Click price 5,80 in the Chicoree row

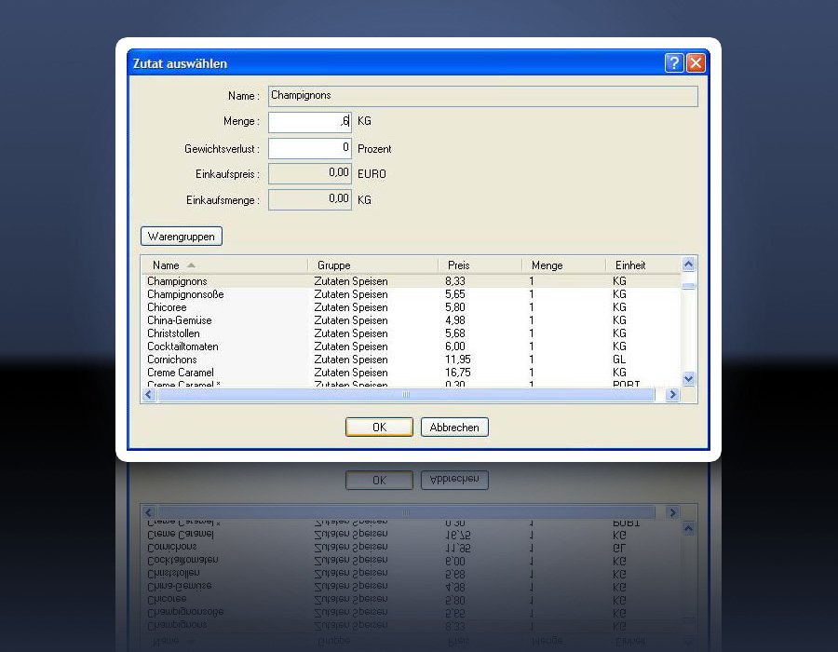click(454, 307)
